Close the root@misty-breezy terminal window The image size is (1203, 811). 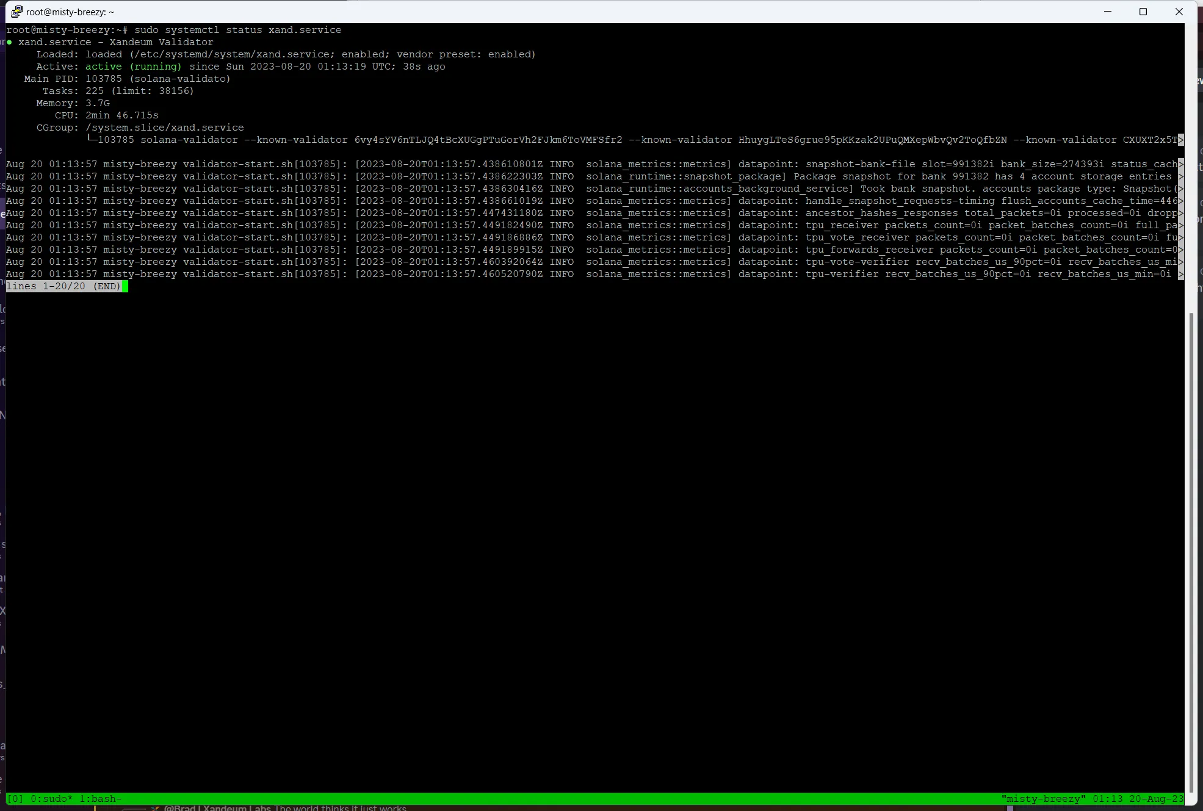click(1179, 12)
